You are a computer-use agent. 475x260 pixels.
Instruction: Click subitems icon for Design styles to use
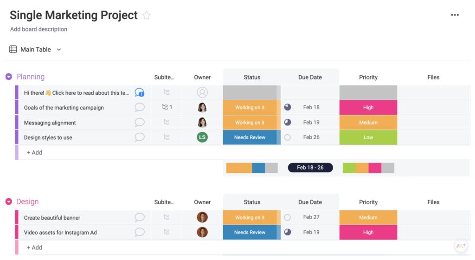[167, 137]
